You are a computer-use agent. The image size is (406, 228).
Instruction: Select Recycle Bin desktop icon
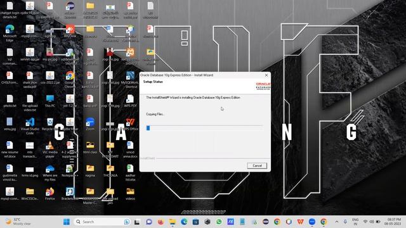coord(50,124)
